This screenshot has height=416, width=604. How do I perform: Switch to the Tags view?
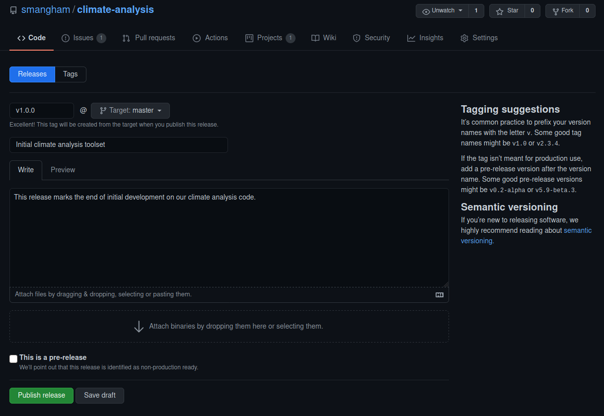(x=71, y=74)
